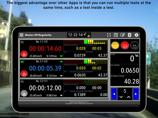The width and height of the screenshot is (158, 118).
Task: Open the edit note icon
Action: pos(123,35)
